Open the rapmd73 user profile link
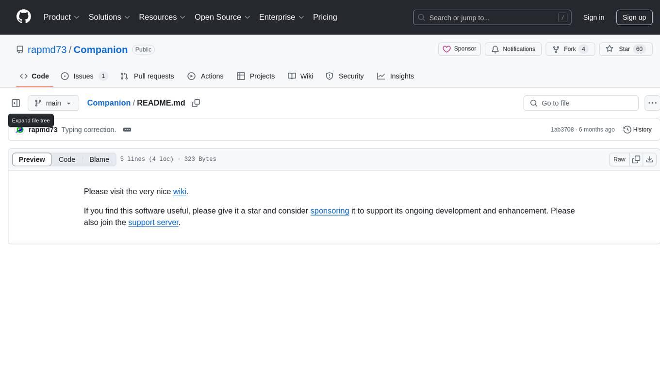 point(47,49)
